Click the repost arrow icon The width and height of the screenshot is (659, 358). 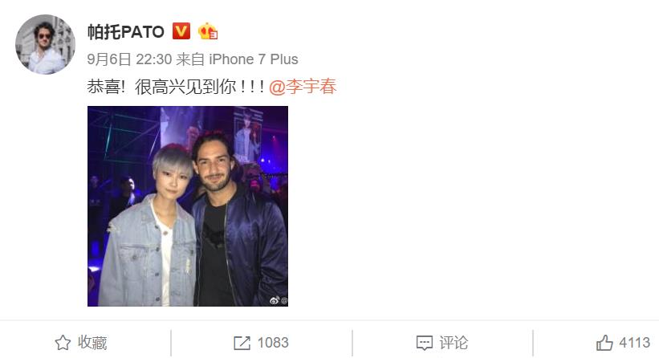click(x=242, y=343)
